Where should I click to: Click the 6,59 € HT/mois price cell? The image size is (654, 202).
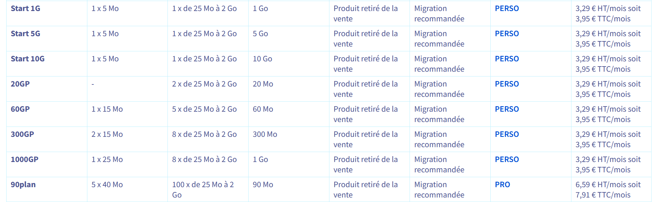[x=608, y=190]
